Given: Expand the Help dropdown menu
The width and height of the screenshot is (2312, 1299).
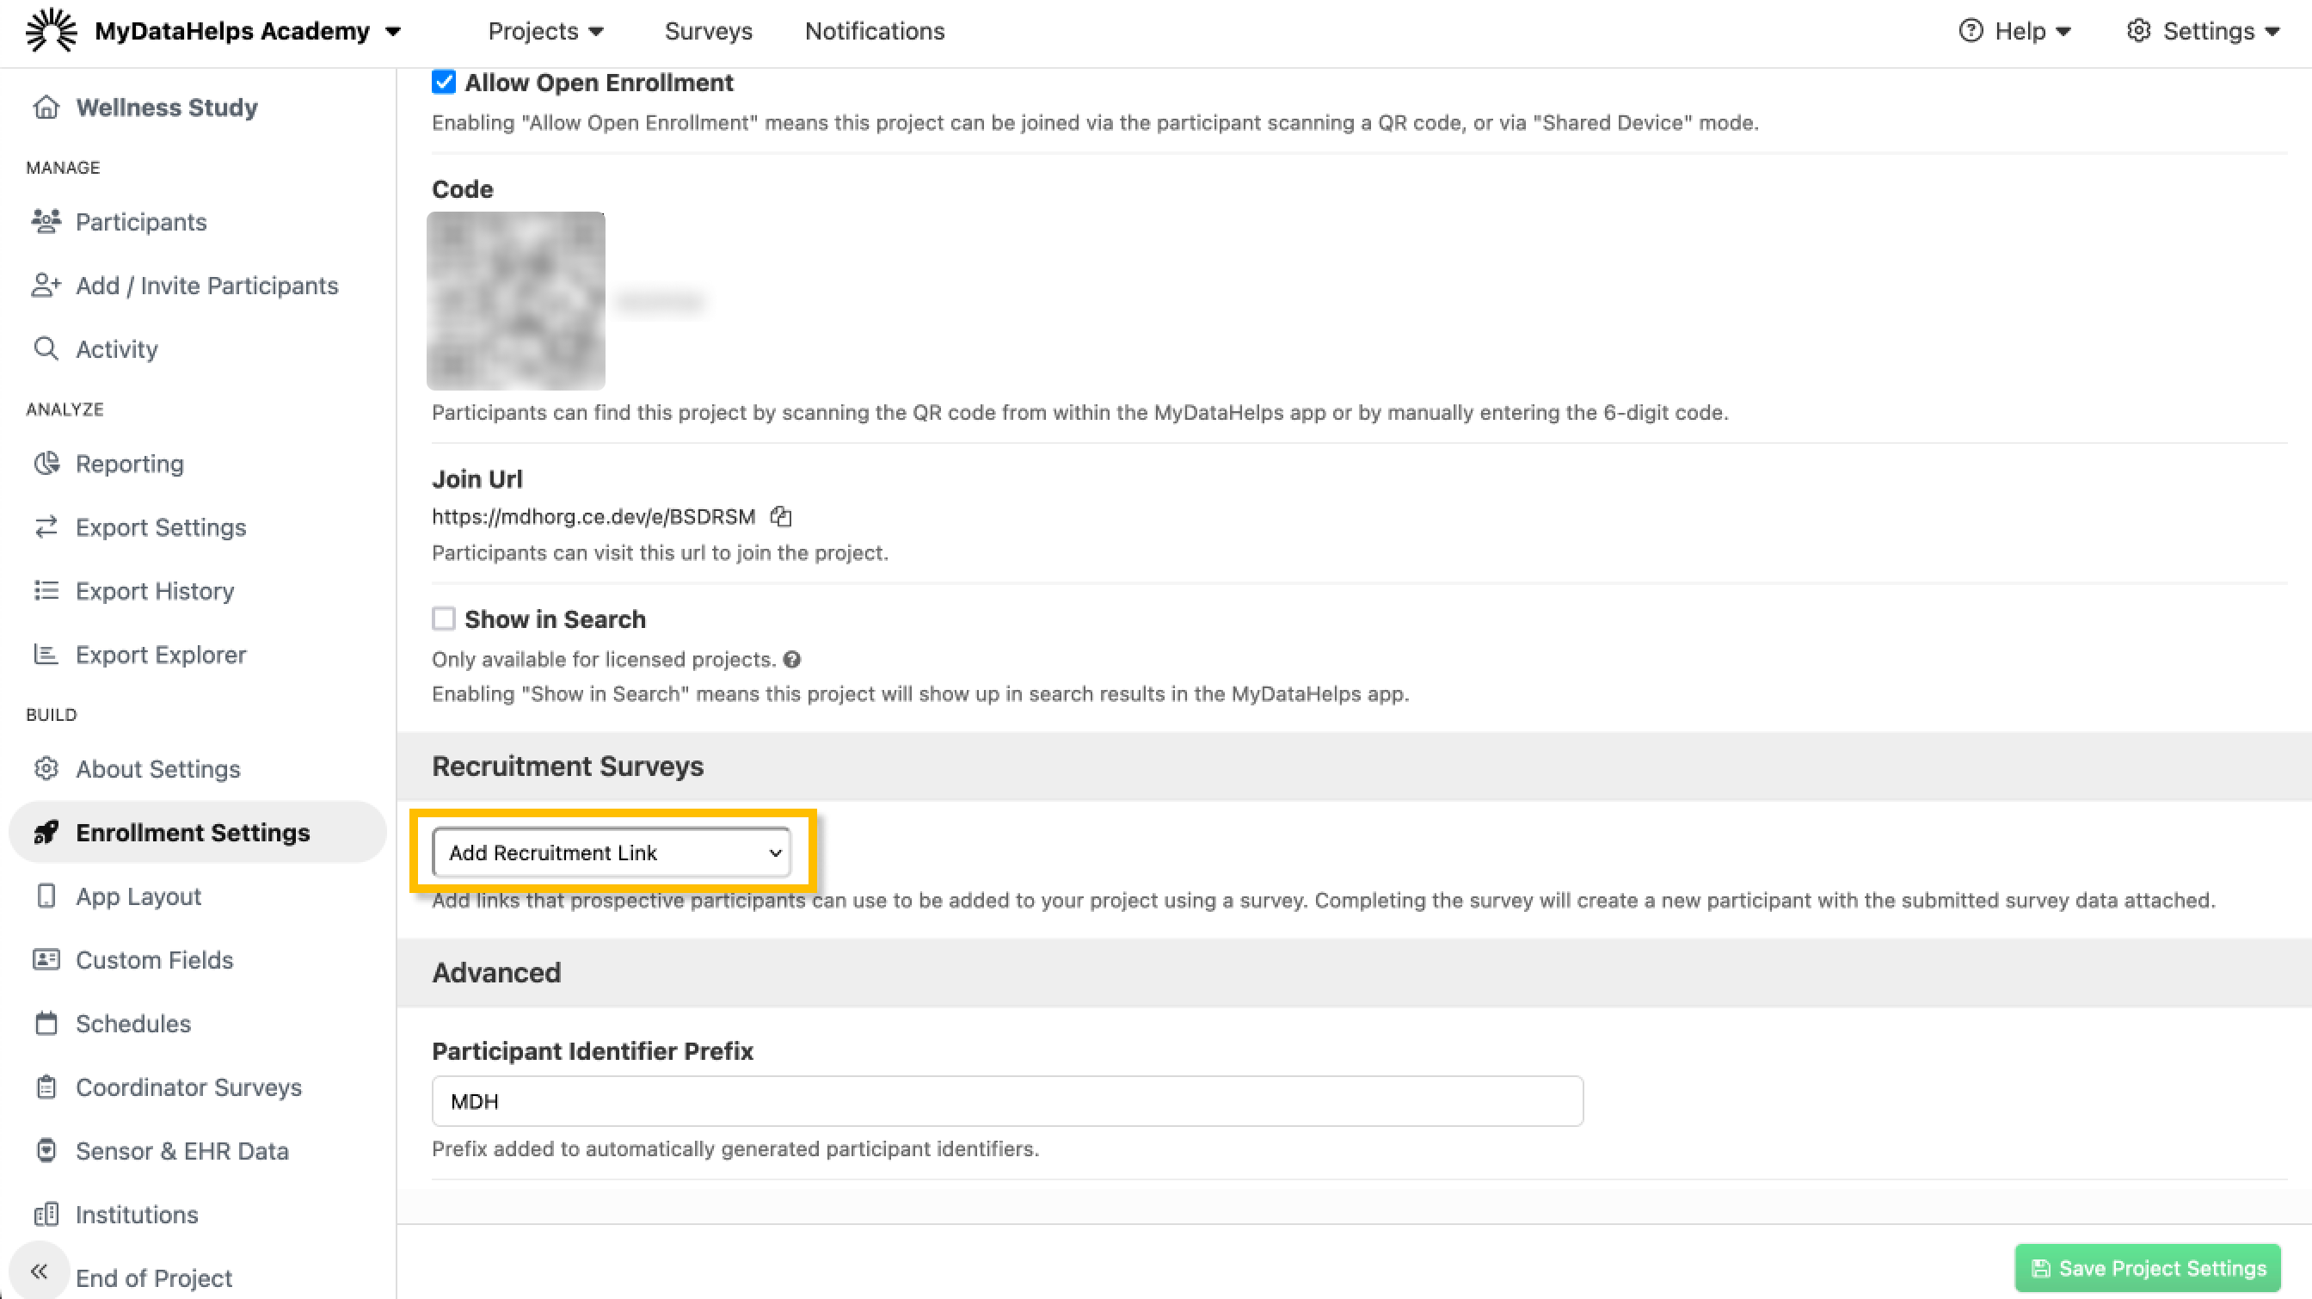Looking at the screenshot, I should [x=2015, y=32].
